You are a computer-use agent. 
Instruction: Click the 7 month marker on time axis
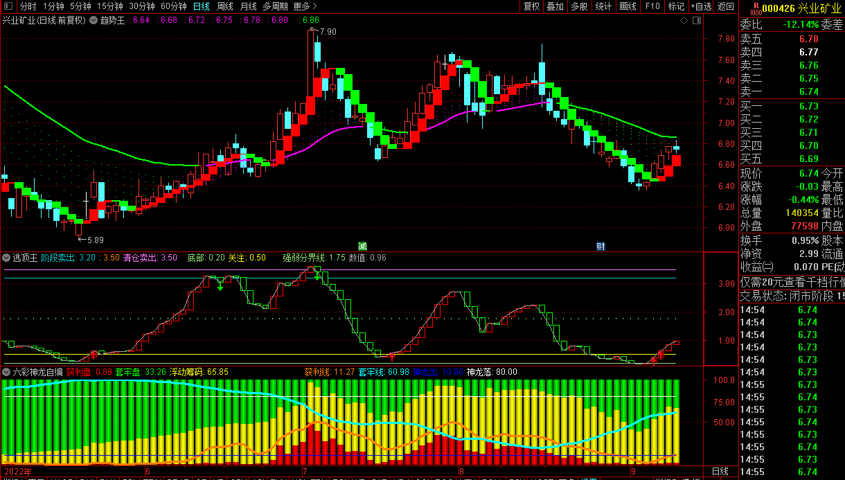tap(304, 472)
